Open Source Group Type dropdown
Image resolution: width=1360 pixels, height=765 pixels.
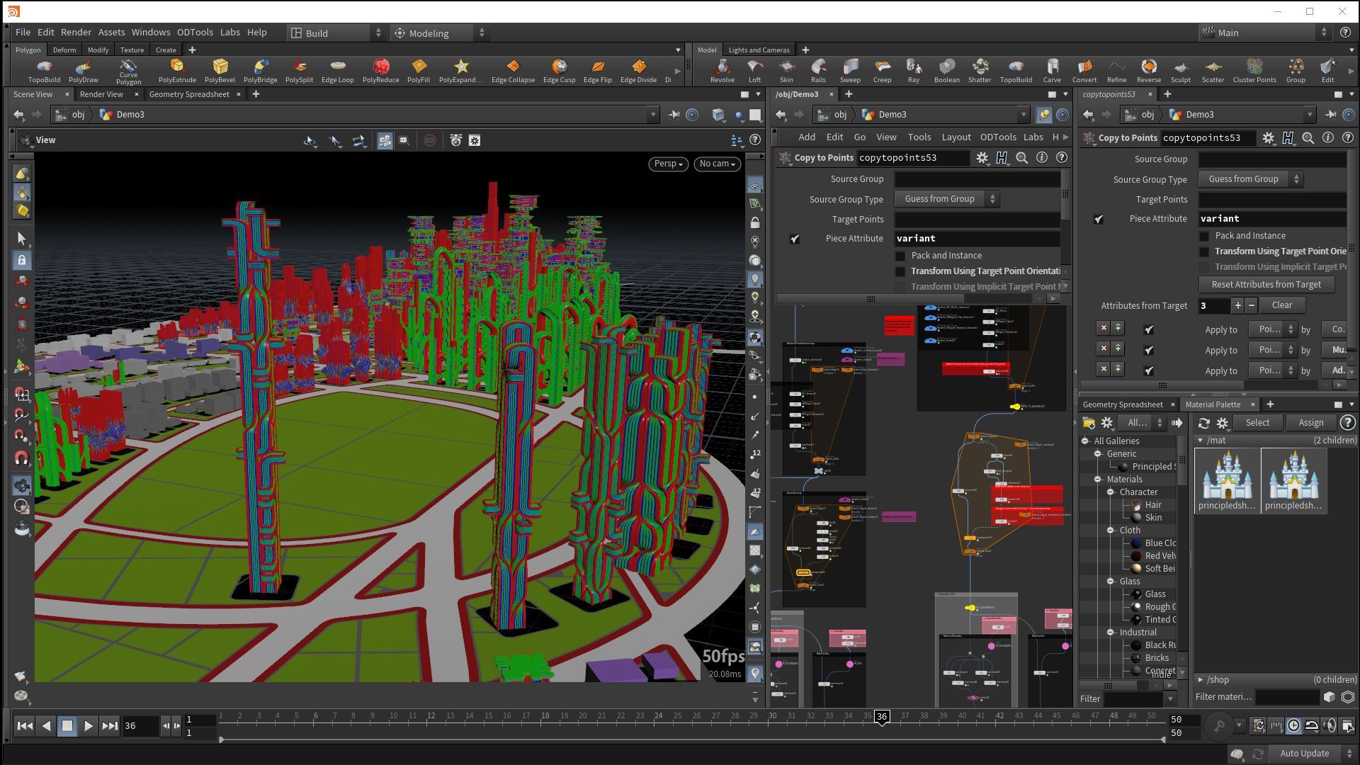[x=947, y=198]
